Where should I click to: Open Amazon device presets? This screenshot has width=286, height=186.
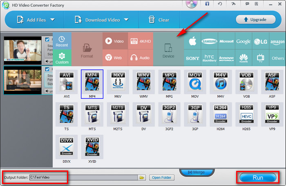[277, 41]
